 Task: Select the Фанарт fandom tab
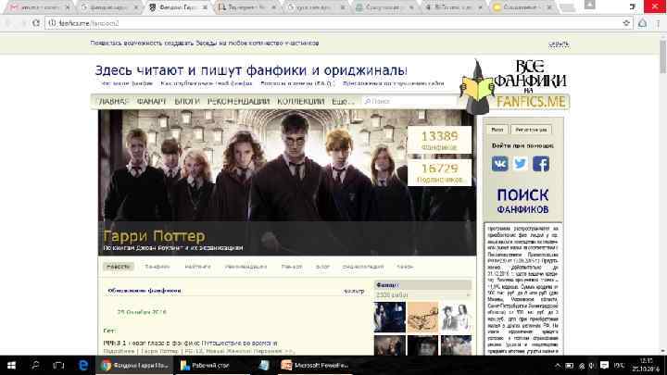(x=292, y=267)
